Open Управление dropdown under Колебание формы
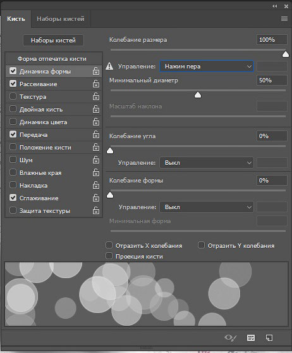Image resolution: width=292 pixels, height=353 pixels. point(207,207)
